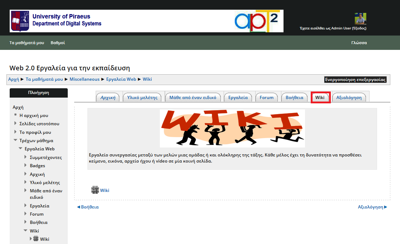Expand the Το προφίλ μου tree arrow
Viewport: 400px width, 244px height.
(x=15, y=132)
